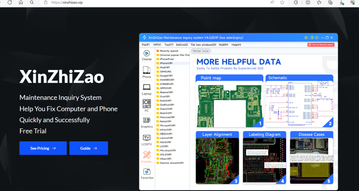Open the browser favorites list

(x=319, y=2)
